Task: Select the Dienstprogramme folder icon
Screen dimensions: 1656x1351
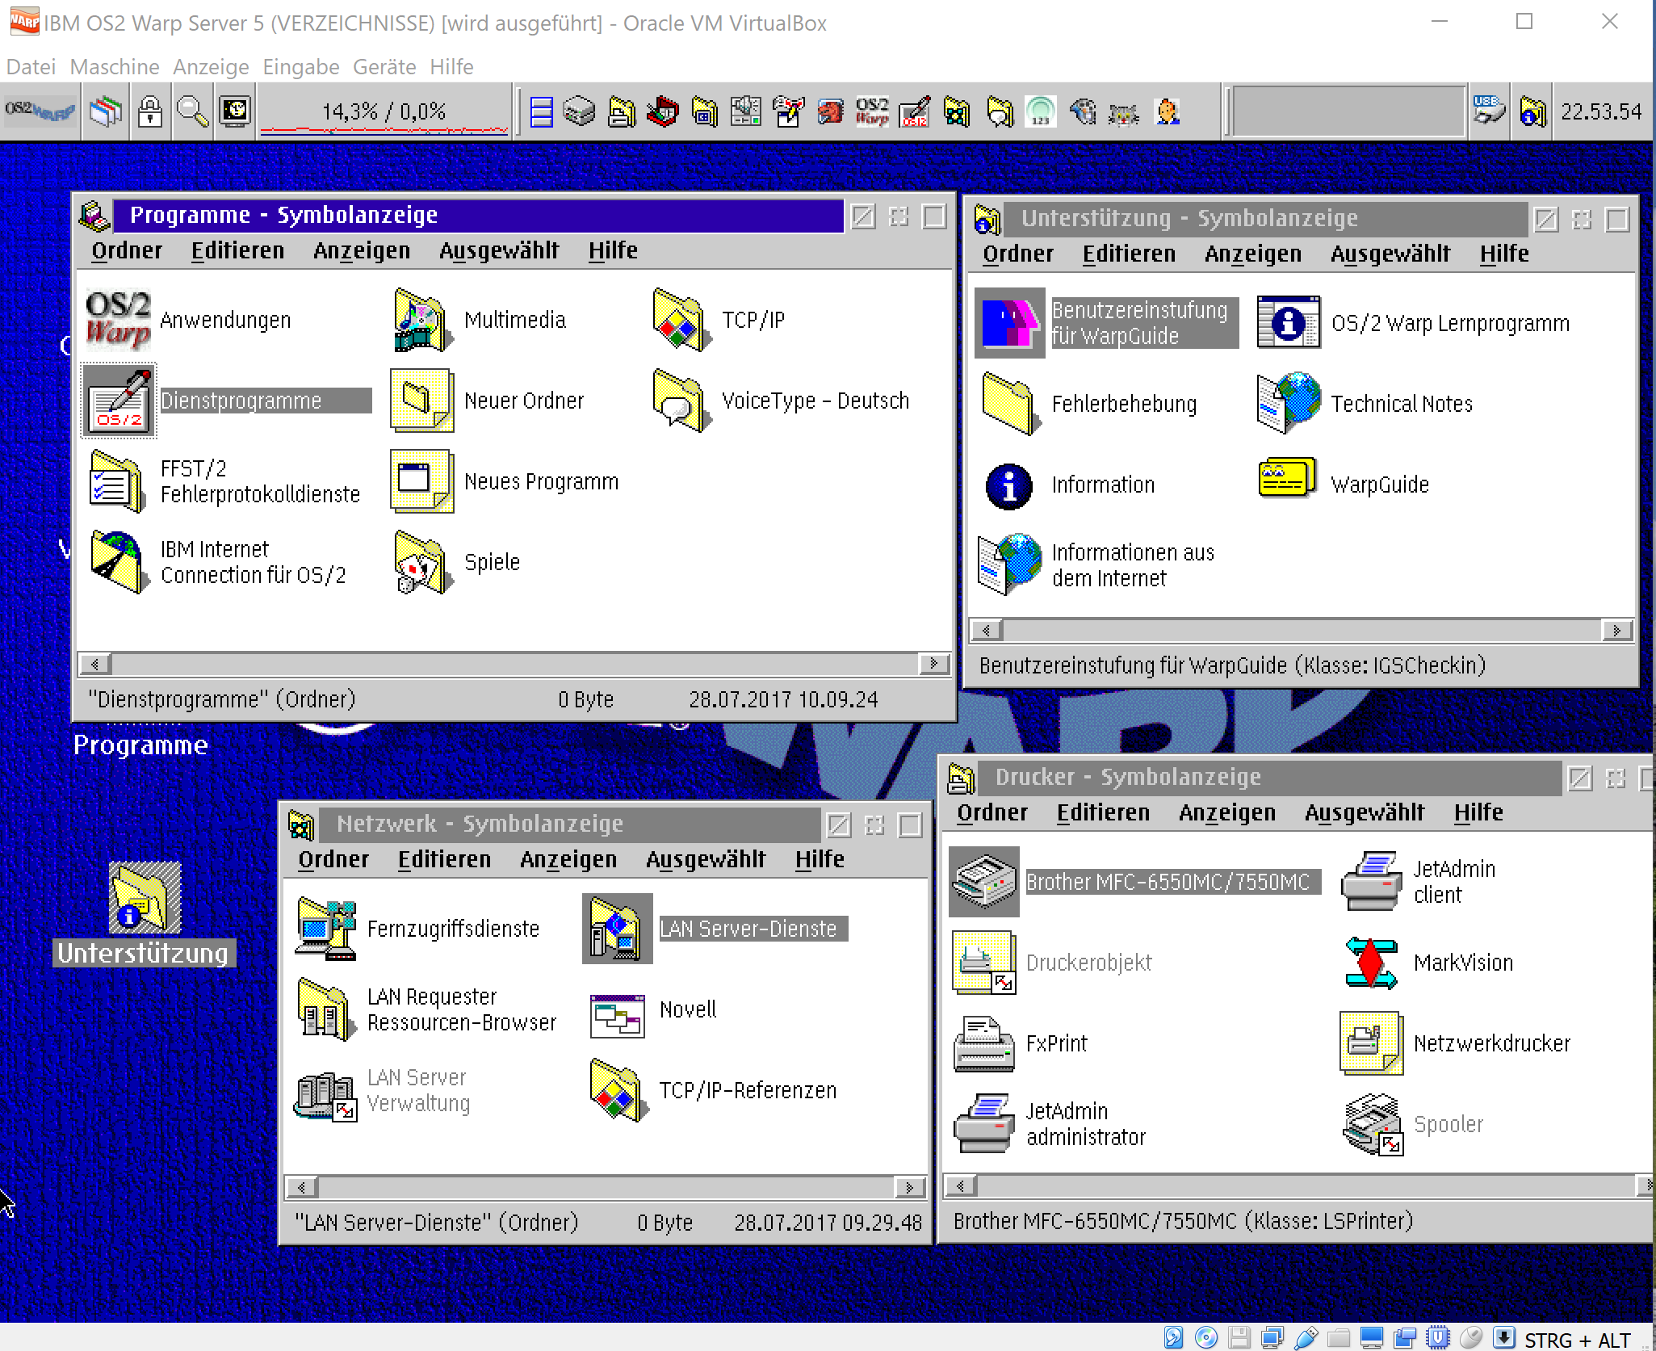Action: coord(118,401)
